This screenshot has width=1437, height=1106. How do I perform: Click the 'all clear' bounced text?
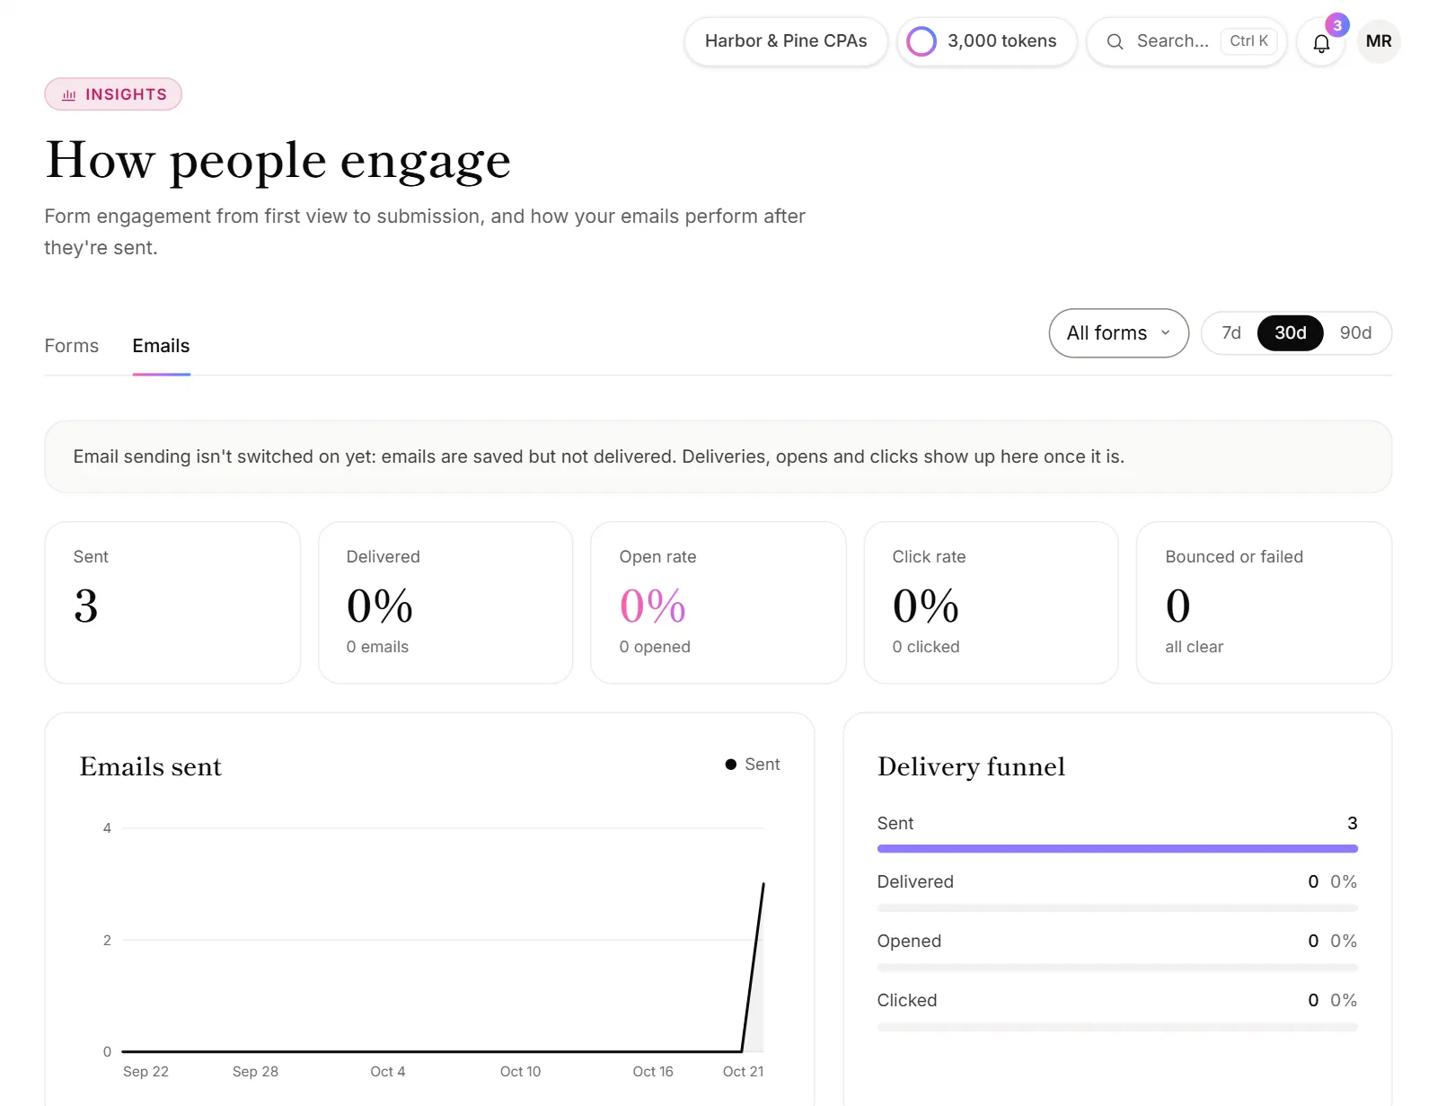point(1195,647)
